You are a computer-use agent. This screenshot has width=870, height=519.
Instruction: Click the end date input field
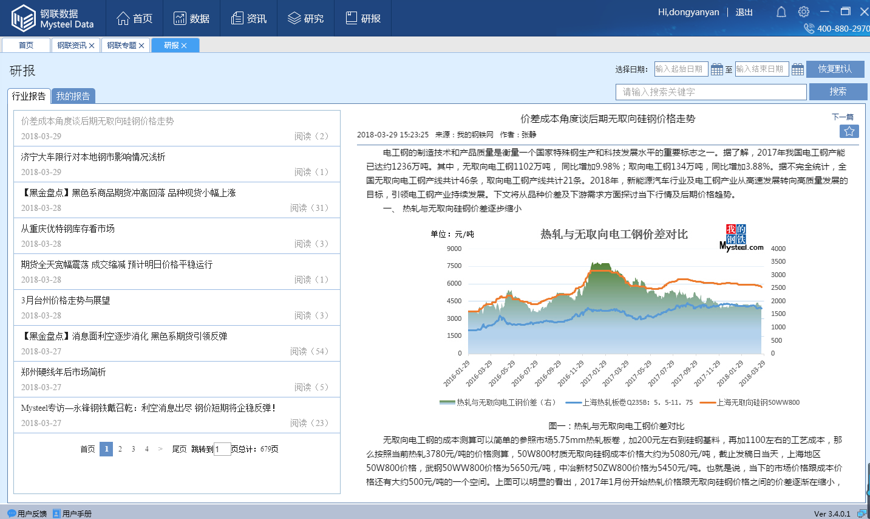762,69
